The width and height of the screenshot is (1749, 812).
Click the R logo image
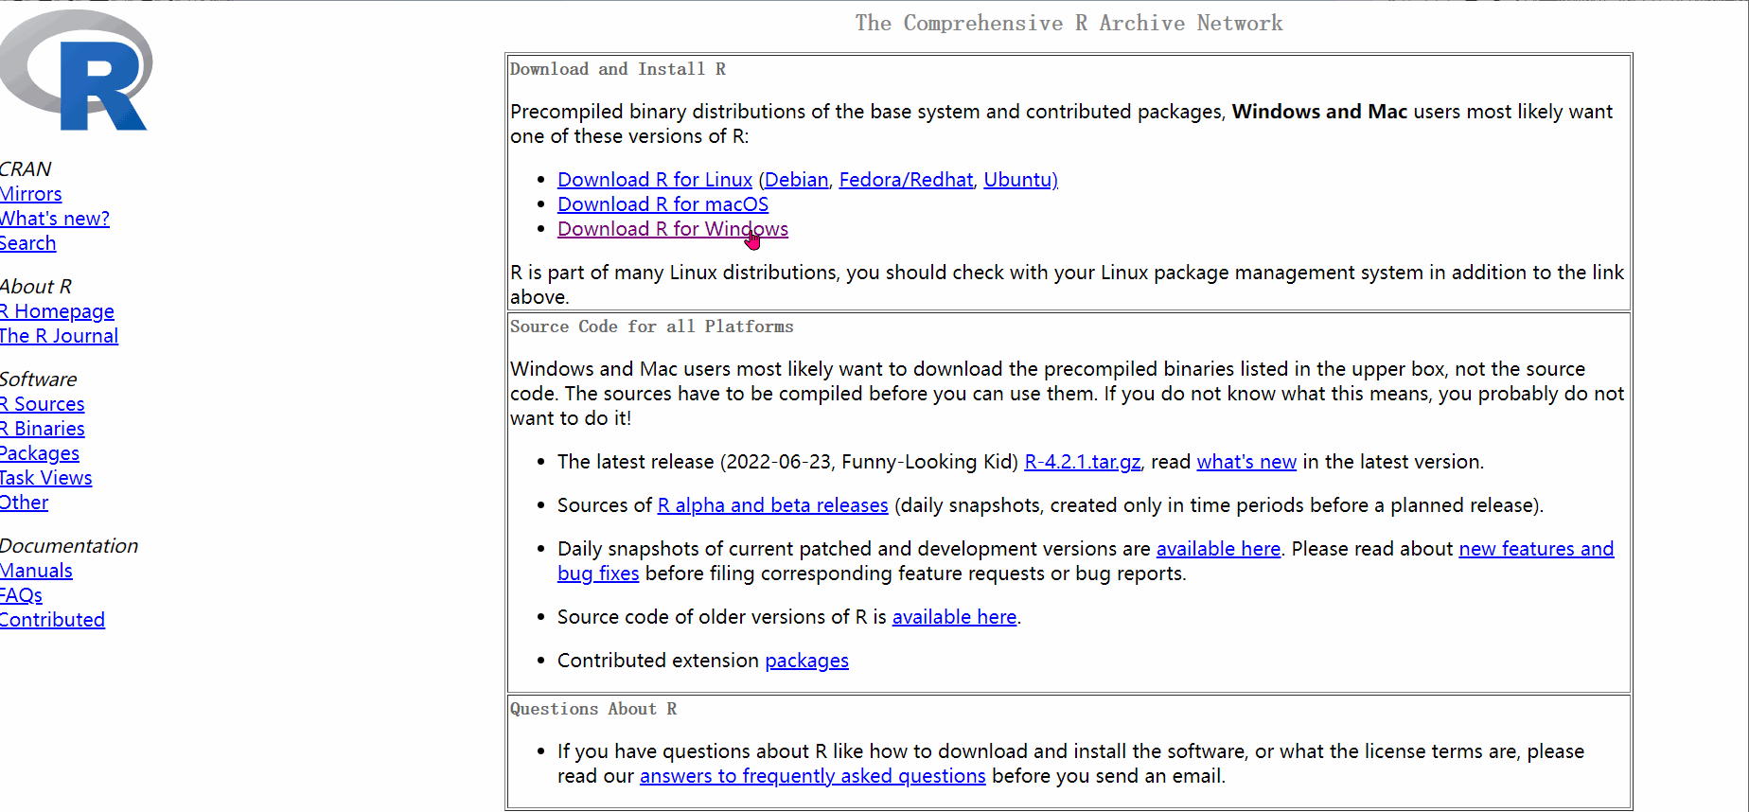(x=76, y=69)
